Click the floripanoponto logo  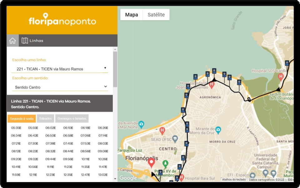(x=62, y=19)
